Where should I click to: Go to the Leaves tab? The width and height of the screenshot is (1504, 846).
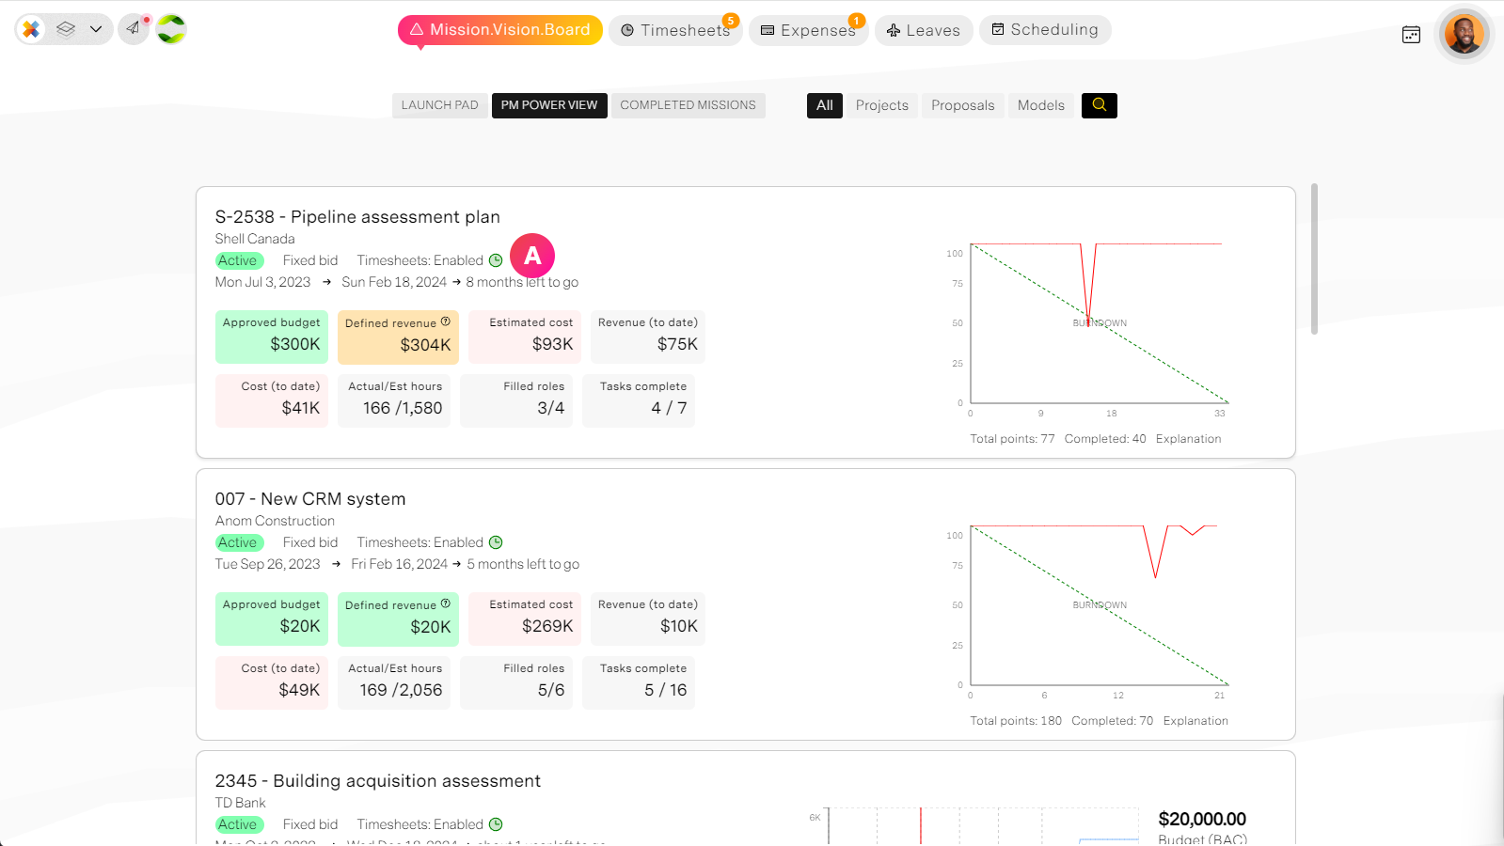[x=924, y=30]
